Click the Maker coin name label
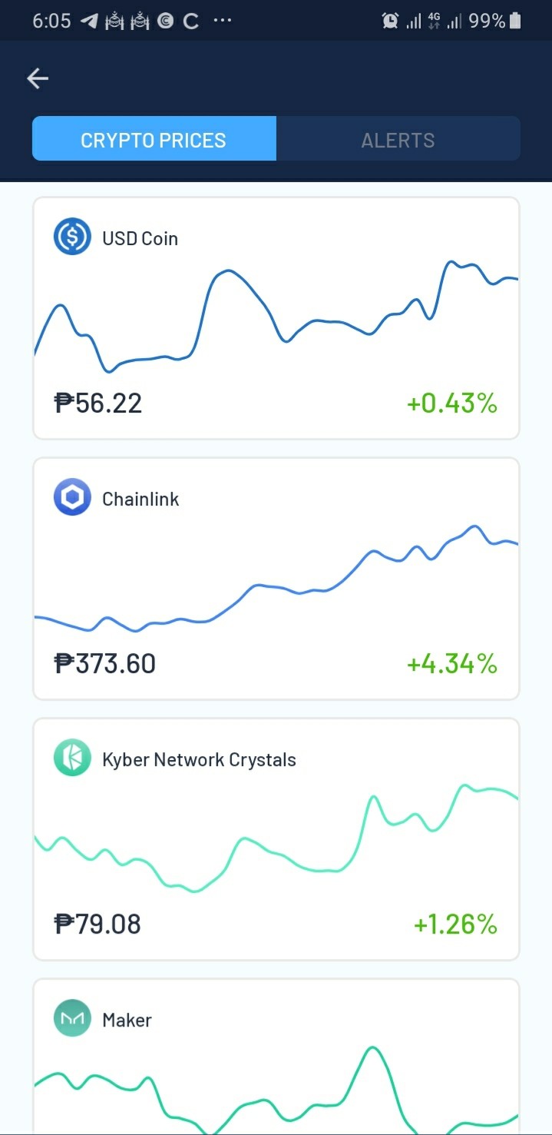Viewport: 552px width, 1135px height. pyautogui.click(x=127, y=1021)
